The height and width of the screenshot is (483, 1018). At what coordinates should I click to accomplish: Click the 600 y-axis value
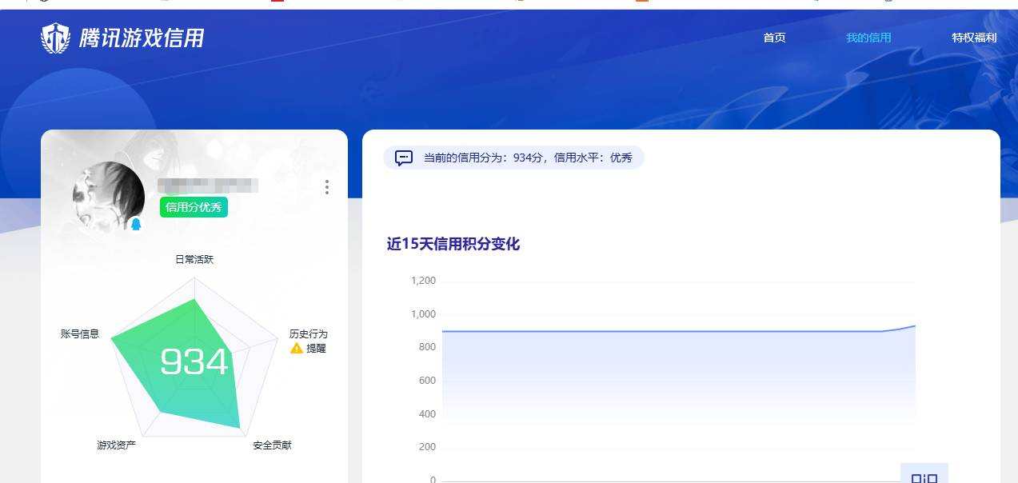point(427,381)
